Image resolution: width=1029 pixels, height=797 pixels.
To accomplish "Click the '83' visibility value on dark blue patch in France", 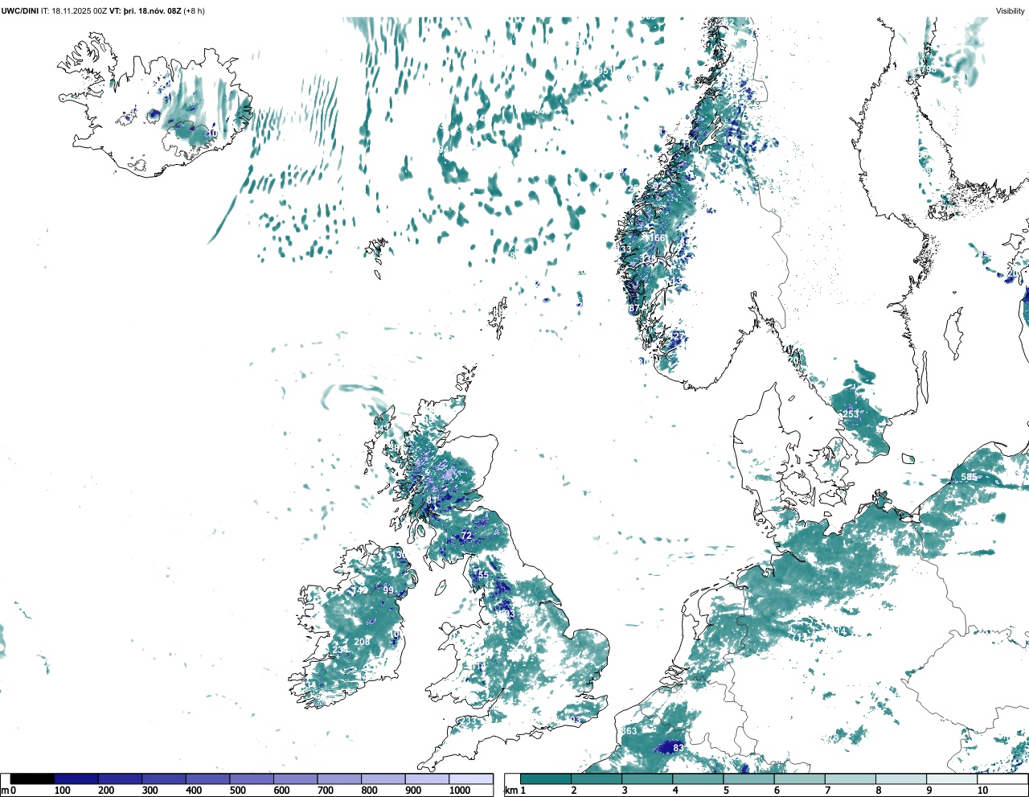I will (x=678, y=748).
